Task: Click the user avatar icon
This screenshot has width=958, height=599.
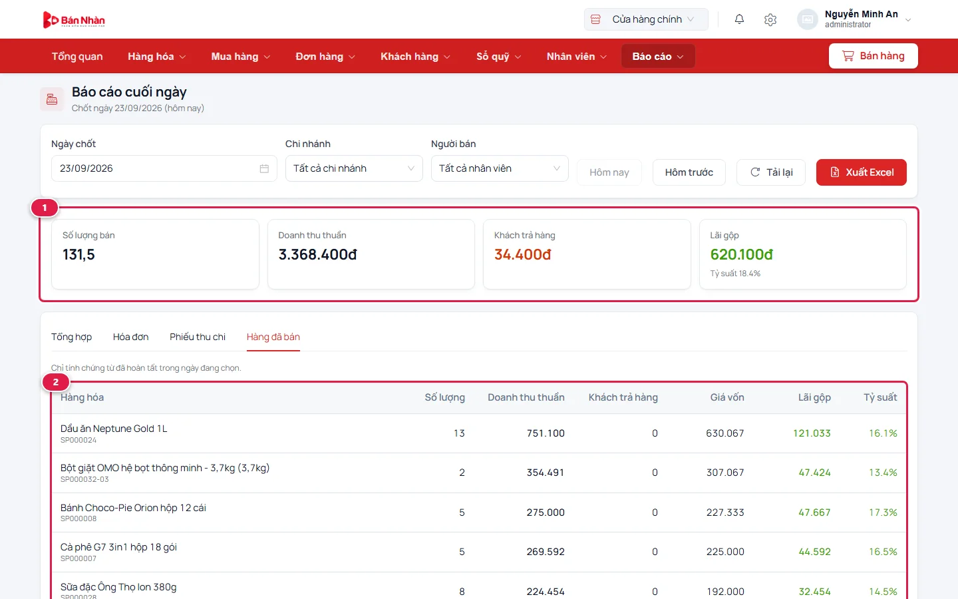Action: click(x=807, y=19)
